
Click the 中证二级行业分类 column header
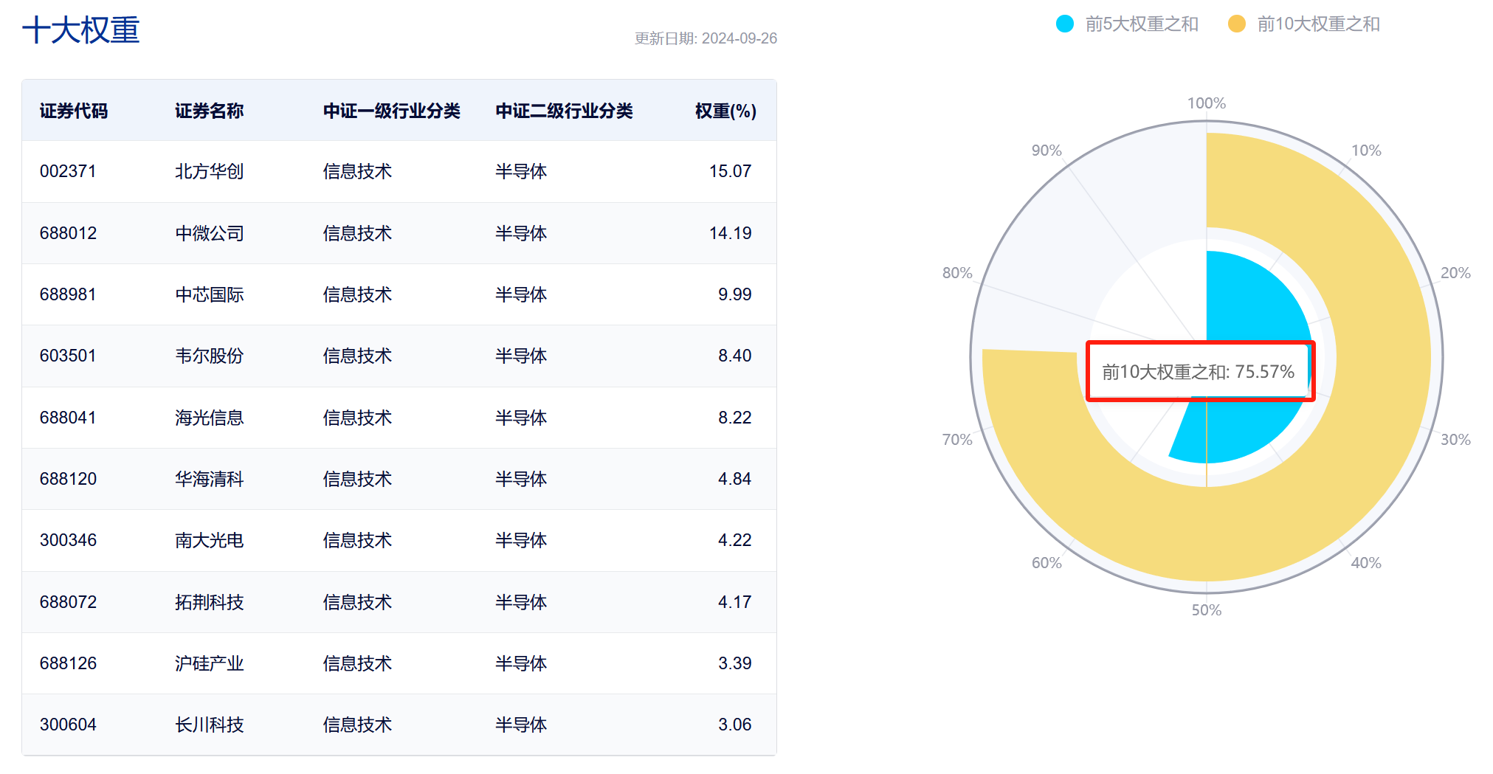(x=564, y=111)
